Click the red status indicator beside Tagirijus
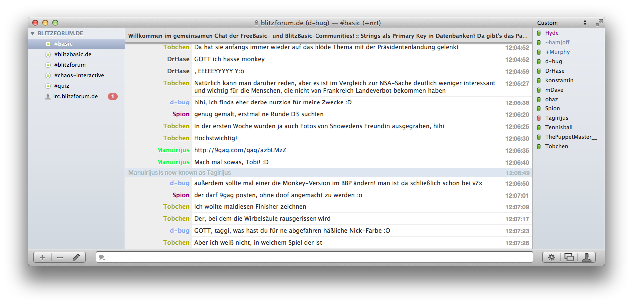 coord(538,118)
